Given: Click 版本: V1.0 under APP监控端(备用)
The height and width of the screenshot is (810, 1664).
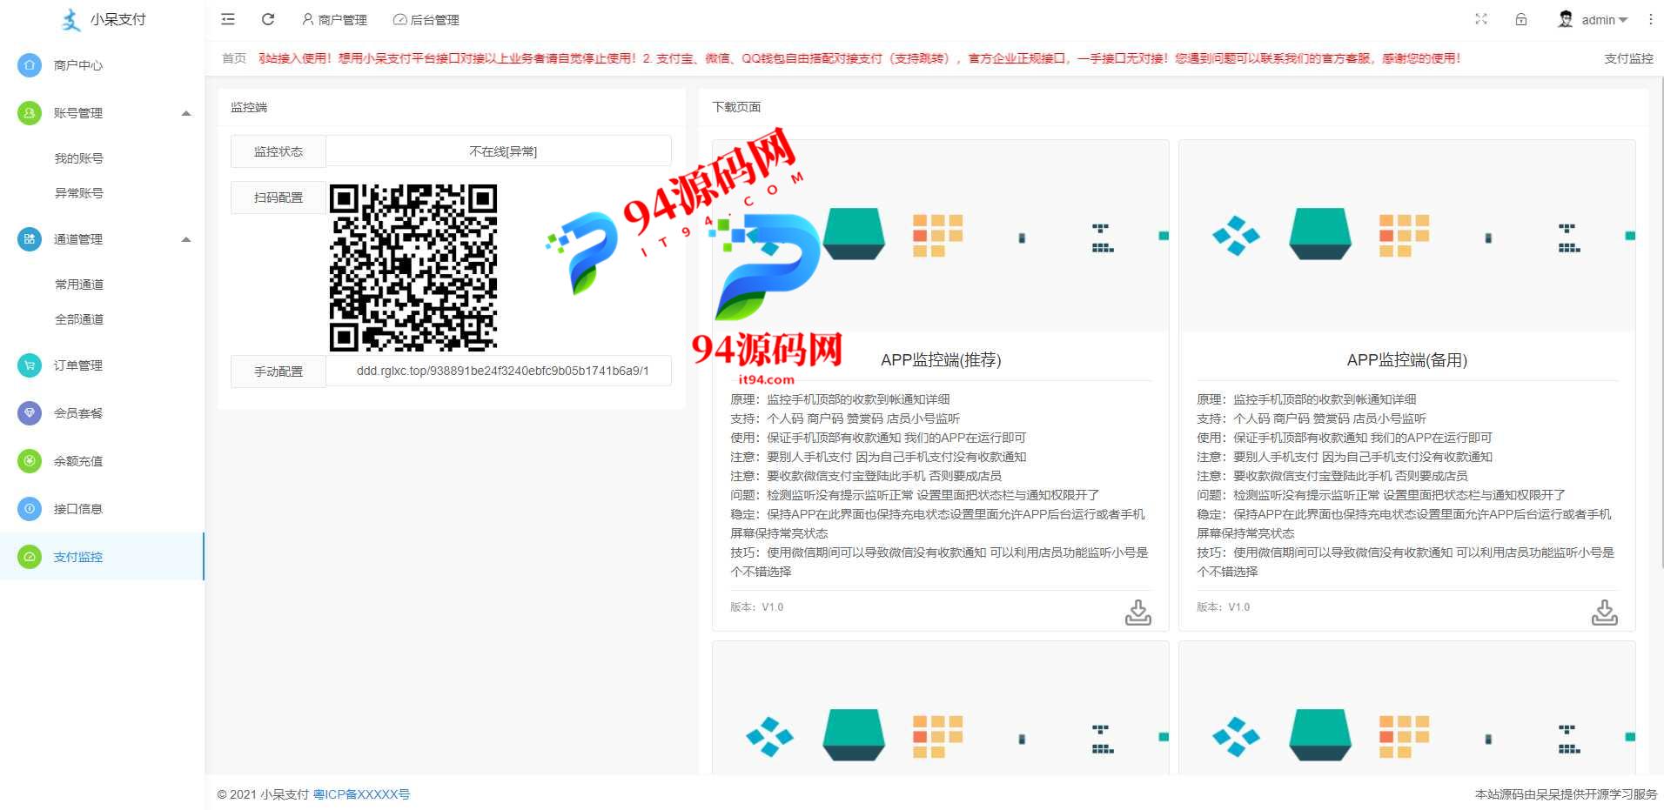Looking at the screenshot, I should pos(1224,607).
